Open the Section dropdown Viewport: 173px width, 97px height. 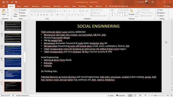click(23, 16)
